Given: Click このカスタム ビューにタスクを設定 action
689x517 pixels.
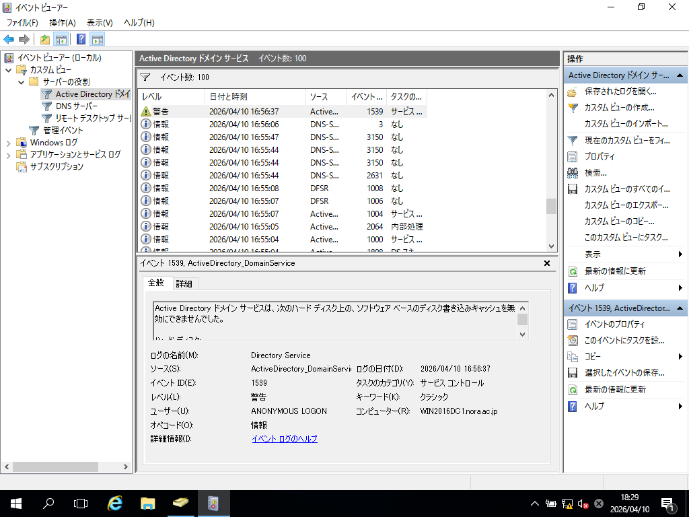Looking at the screenshot, I should (x=626, y=238).
